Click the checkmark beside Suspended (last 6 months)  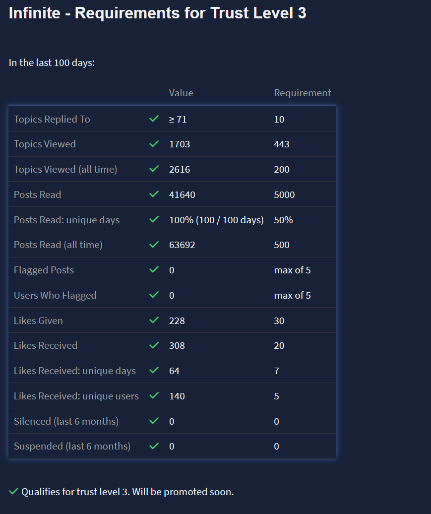[154, 446]
